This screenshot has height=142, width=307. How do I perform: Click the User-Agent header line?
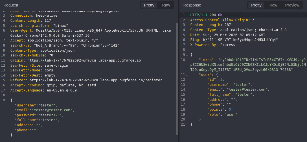click(90, 30)
